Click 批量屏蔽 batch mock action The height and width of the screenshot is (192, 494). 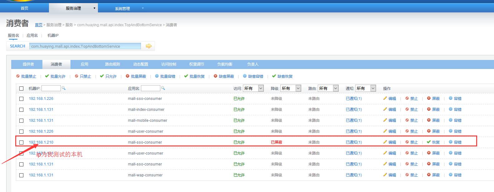pyautogui.click(x=136, y=76)
